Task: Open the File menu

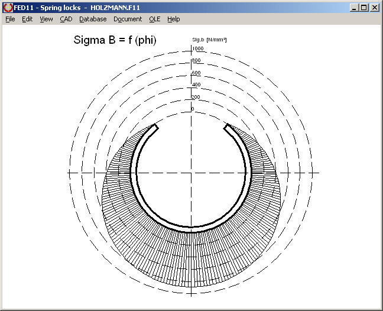Action: [10, 19]
